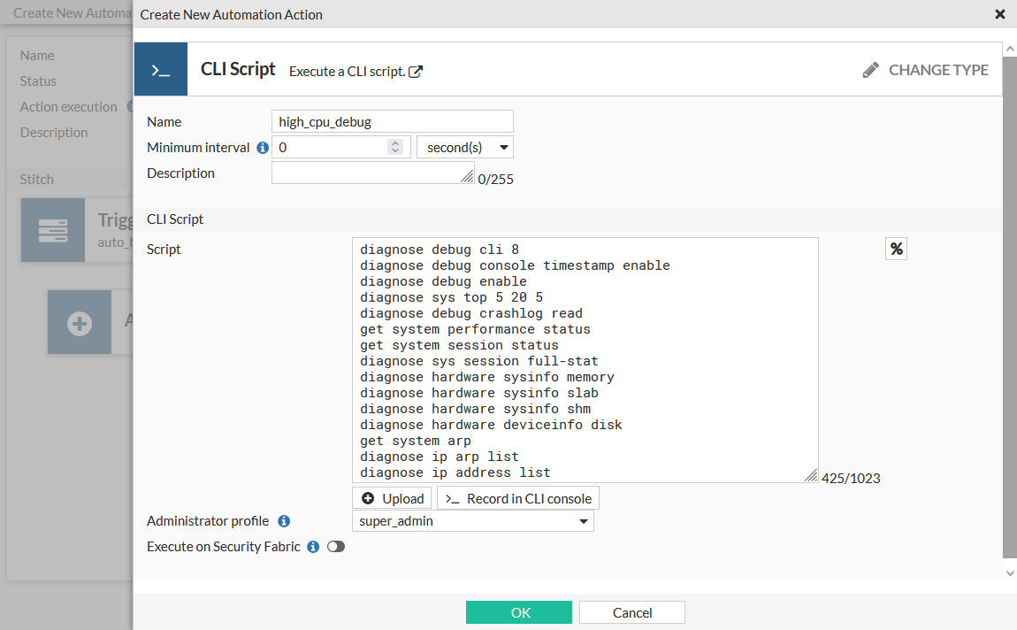Enable Execute on Security Fabric

tap(335, 547)
